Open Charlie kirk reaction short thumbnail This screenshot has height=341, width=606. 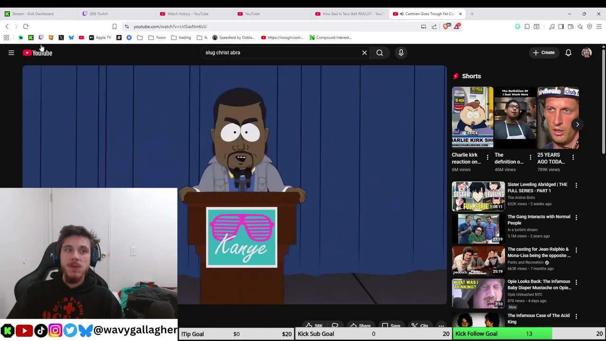tap(472, 117)
